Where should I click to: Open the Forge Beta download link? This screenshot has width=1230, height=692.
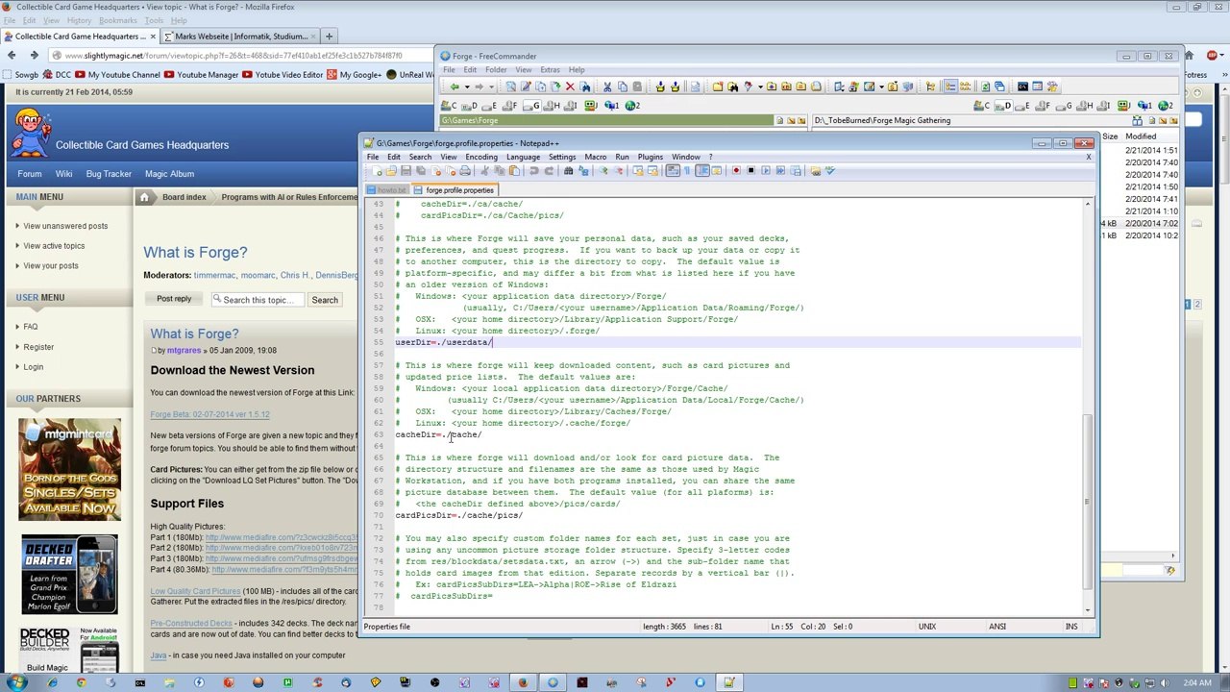coord(209,414)
